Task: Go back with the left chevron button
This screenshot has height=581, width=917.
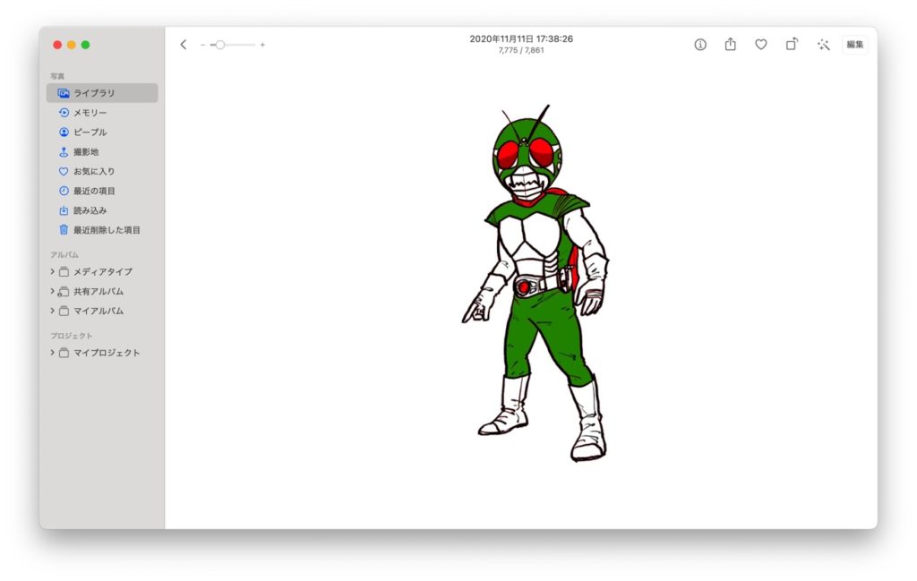Action: (184, 45)
